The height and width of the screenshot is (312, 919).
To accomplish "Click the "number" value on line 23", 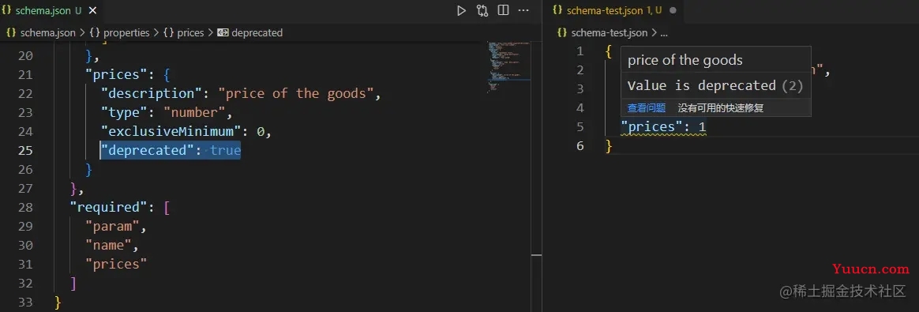I will point(194,113).
